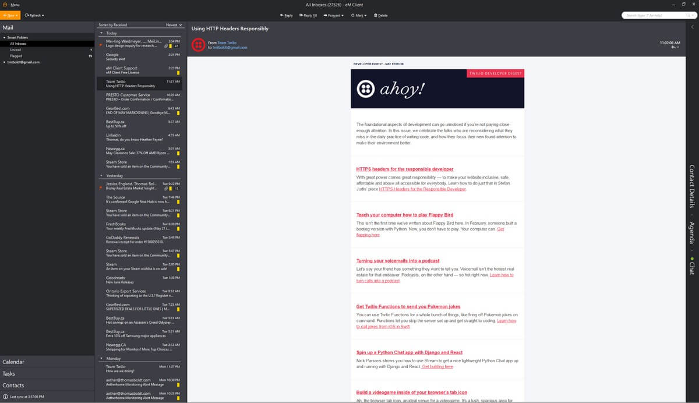Open the Ontario Export Services email
The width and height of the screenshot is (699, 403).
140,293
